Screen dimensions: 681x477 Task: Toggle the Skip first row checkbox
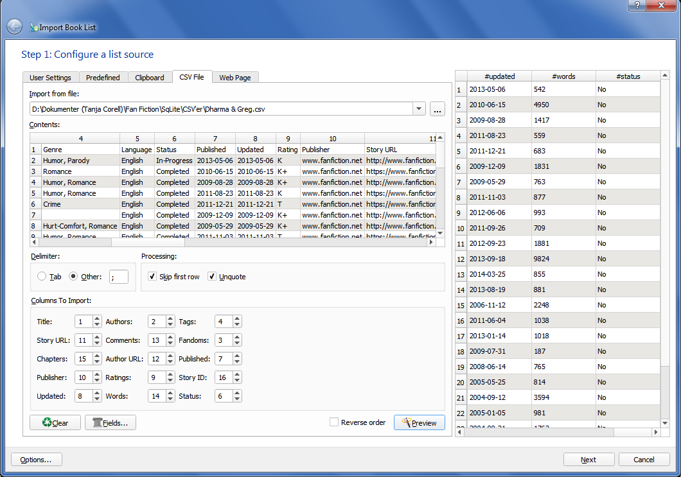point(152,276)
